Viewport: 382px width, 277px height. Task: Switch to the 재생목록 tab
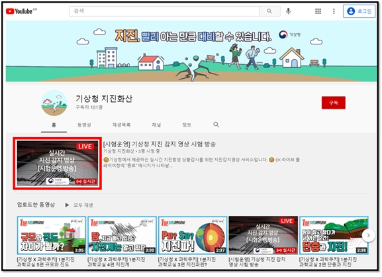pyautogui.click(x=121, y=125)
